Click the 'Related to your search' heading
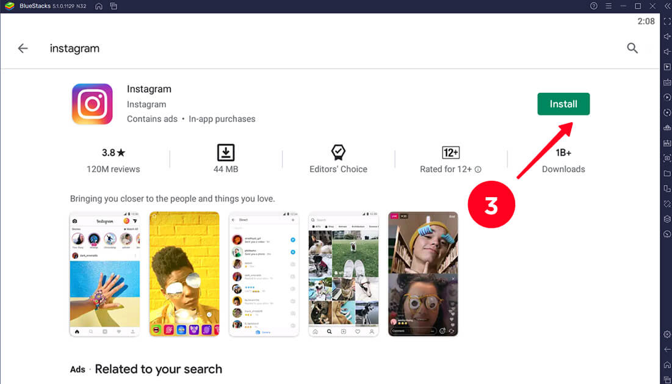 (x=159, y=369)
